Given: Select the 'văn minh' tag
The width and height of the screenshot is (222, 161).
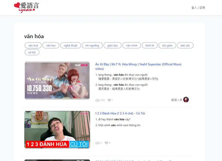Looking at the screenshot, I should point(132,45).
